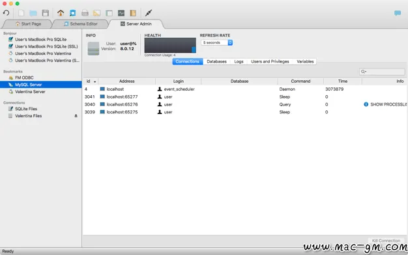Image resolution: width=408 pixels, height=255 pixels.
Task: Open the refresh rate 5 seconds dropdown
Action: click(217, 42)
